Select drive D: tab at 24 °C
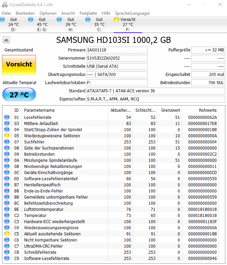Screen dimensions: 227x265 coord(14,25)
